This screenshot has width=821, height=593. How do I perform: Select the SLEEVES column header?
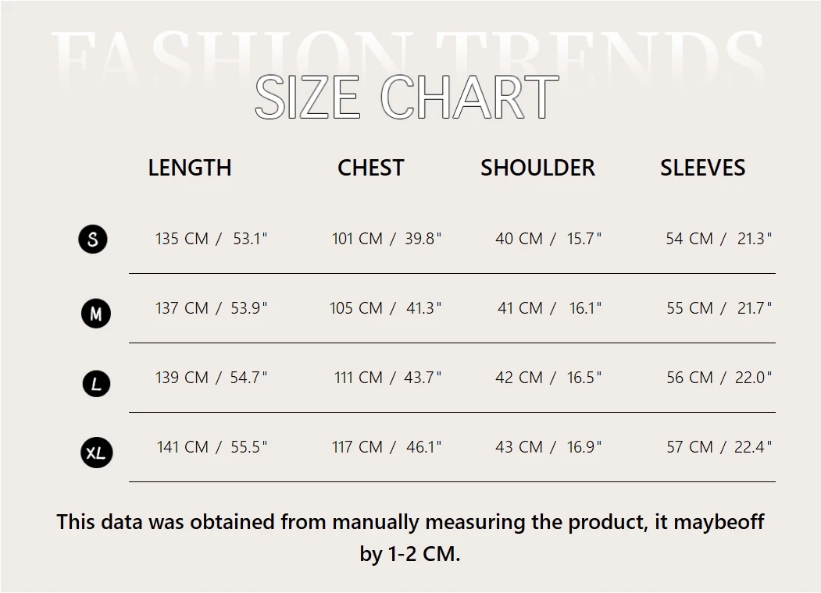pos(703,168)
